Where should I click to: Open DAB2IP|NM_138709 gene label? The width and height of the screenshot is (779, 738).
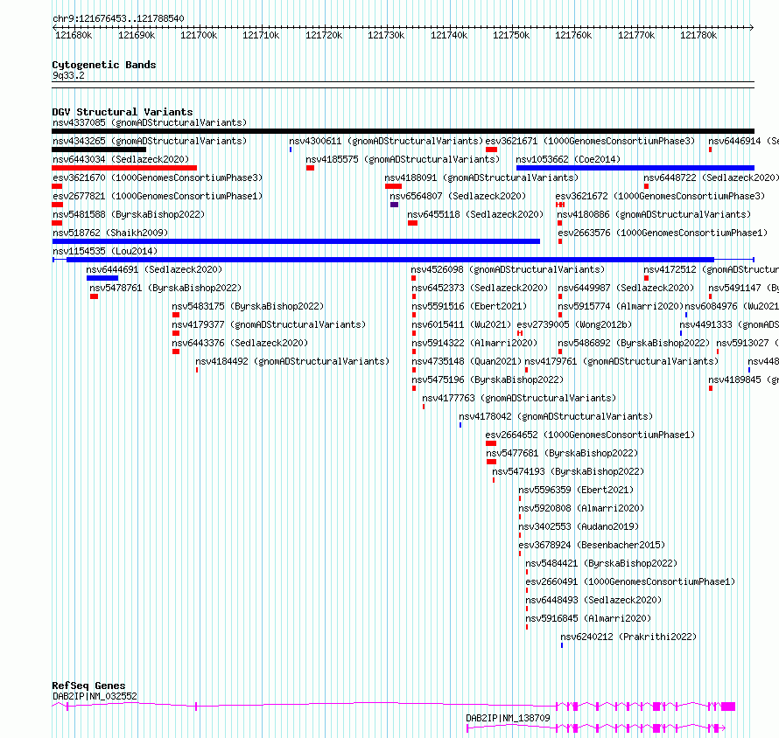[508, 718]
